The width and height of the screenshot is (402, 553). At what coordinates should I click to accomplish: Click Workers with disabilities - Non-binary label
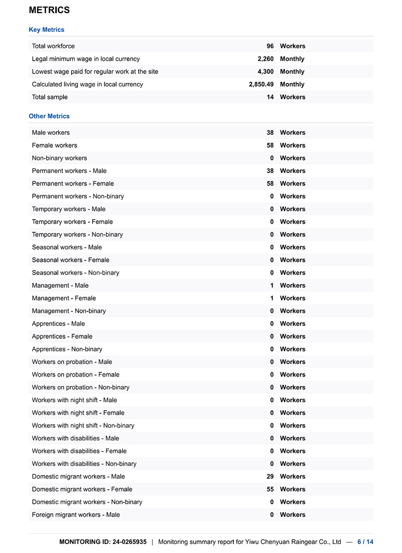pyautogui.click(x=84, y=464)
